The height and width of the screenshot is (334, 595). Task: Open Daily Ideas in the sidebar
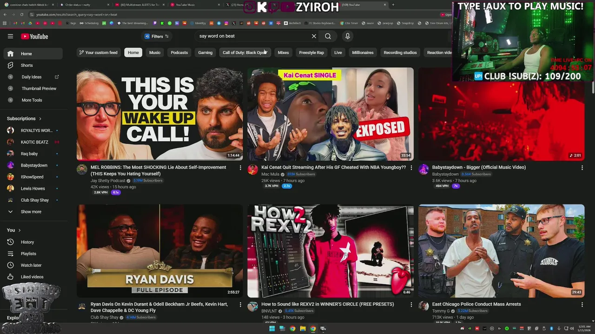click(x=33, y=77)
